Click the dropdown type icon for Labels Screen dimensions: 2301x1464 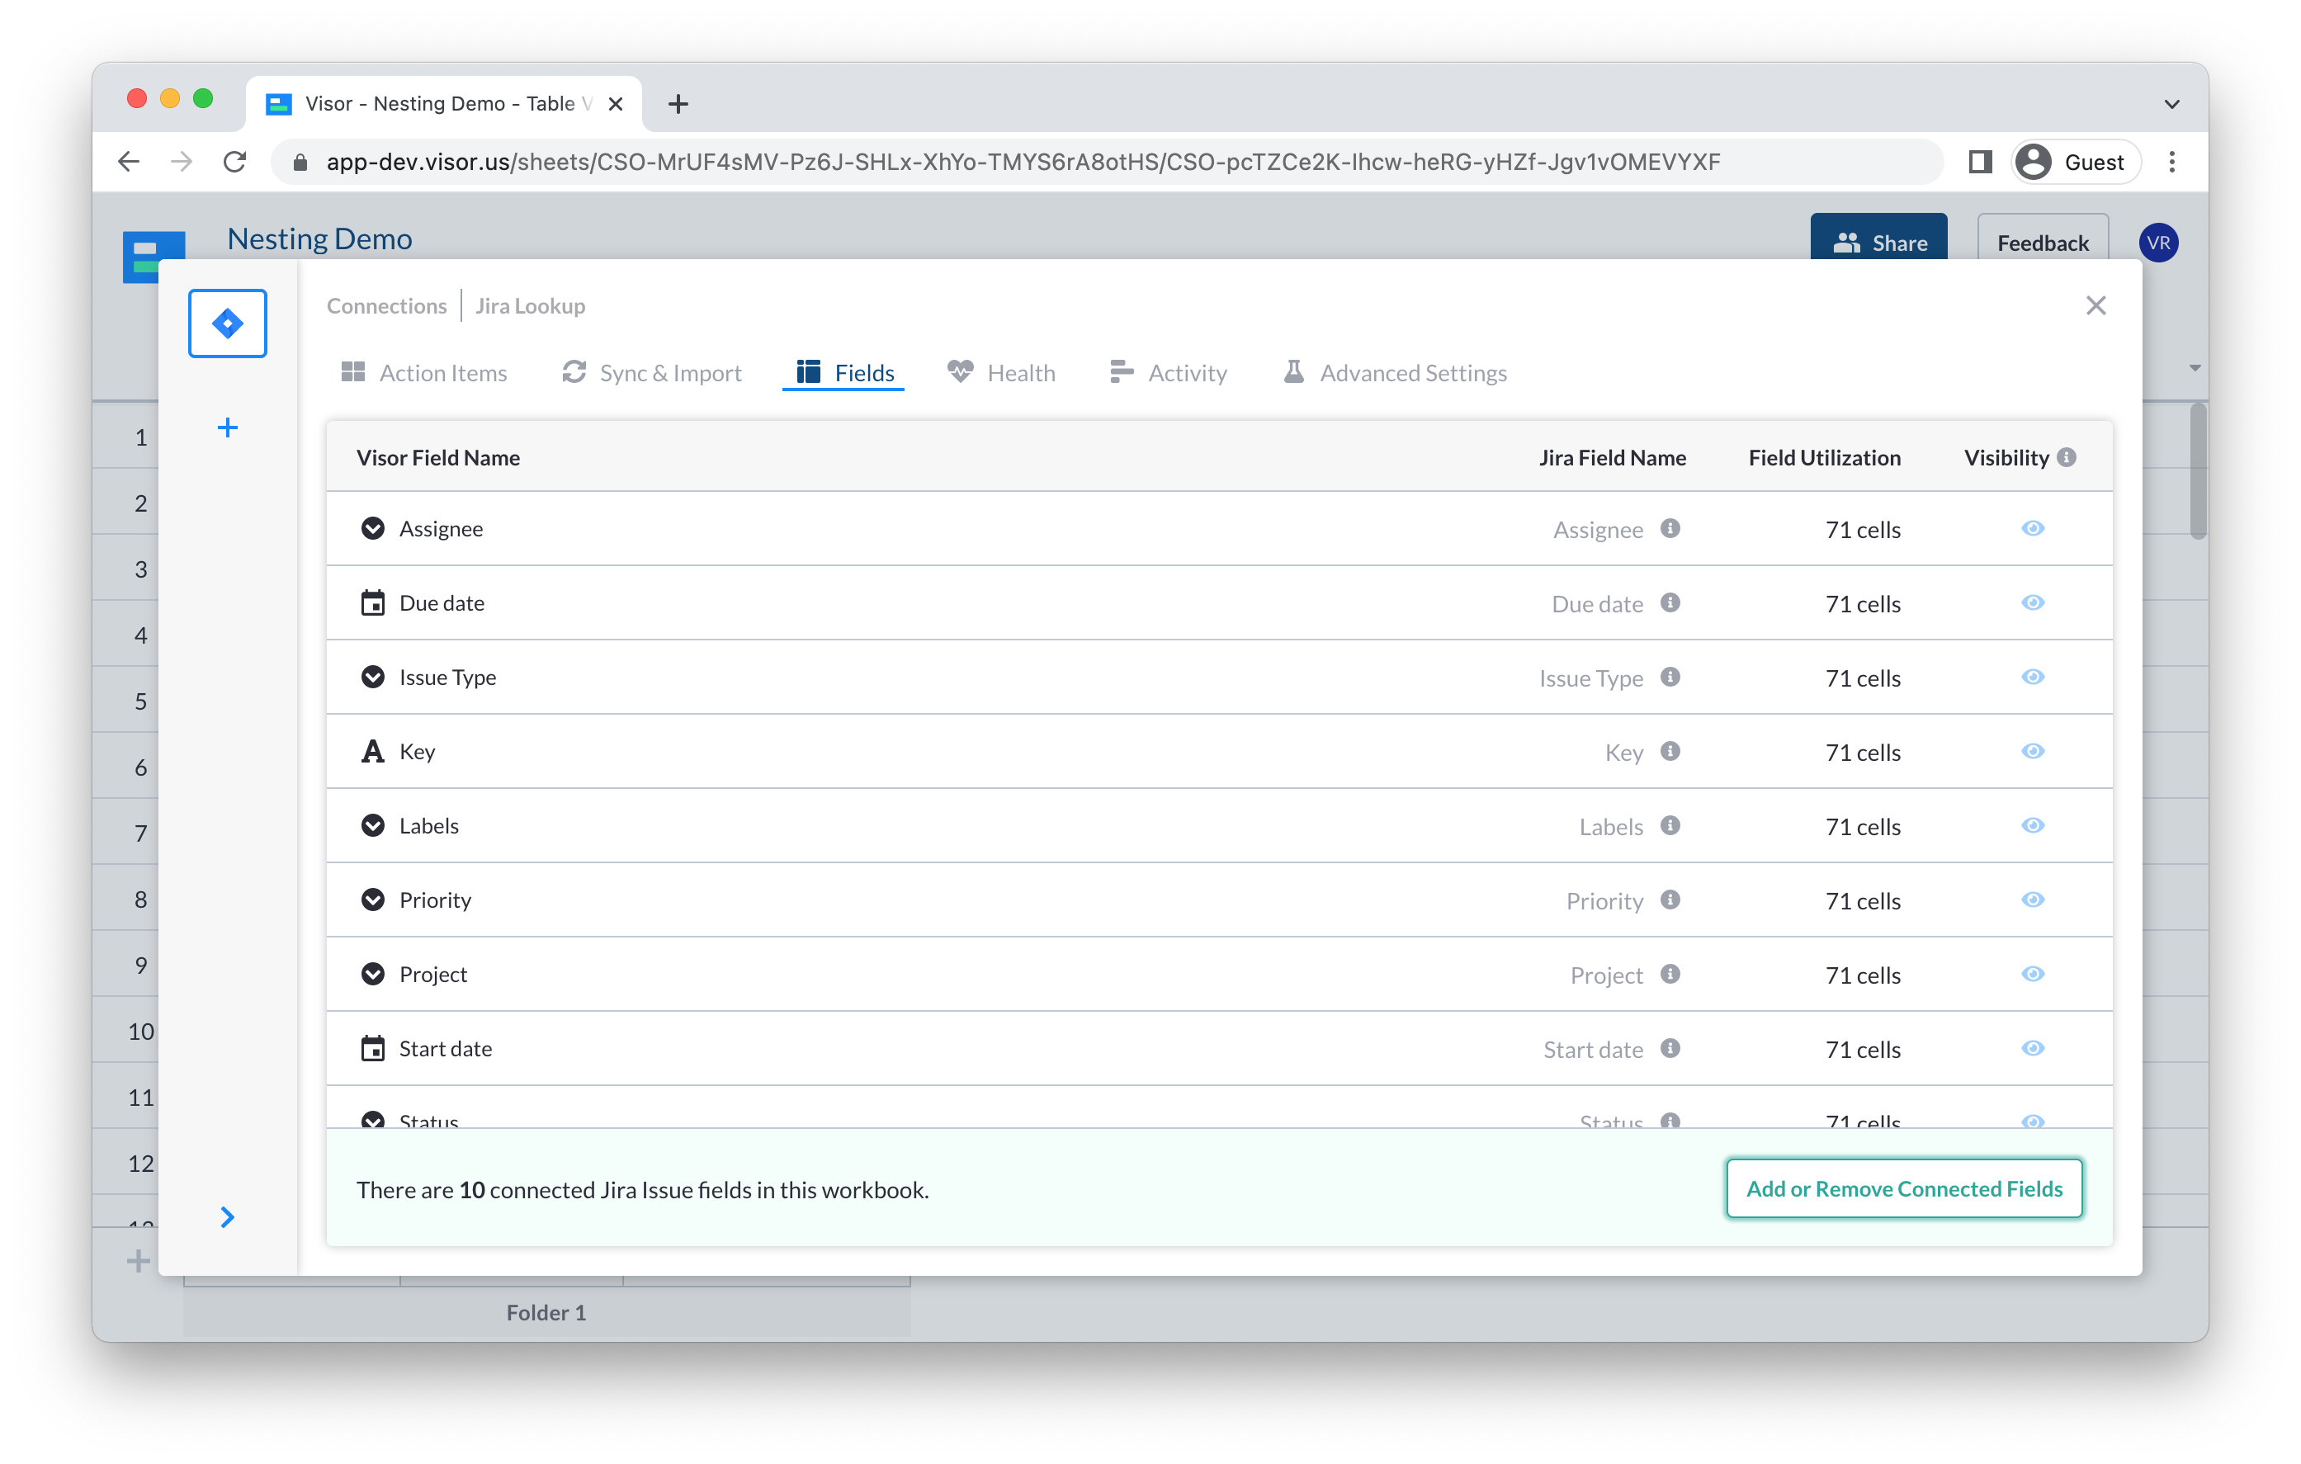373,825
